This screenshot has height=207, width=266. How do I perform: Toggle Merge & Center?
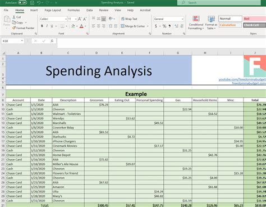133,26
